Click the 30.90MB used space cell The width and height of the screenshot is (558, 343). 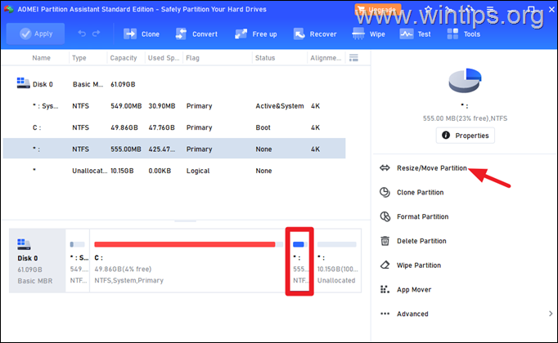click(x=162, y=106)
